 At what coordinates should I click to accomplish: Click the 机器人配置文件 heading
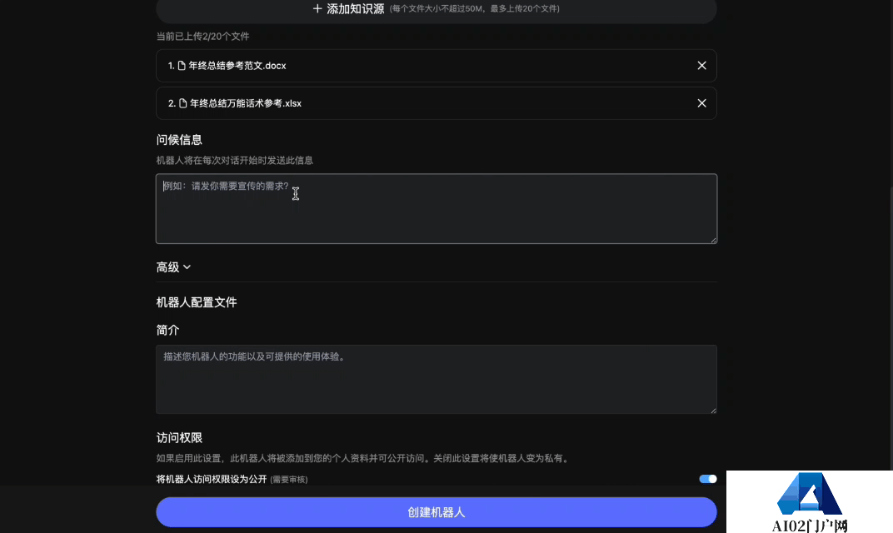click(197, 302)
